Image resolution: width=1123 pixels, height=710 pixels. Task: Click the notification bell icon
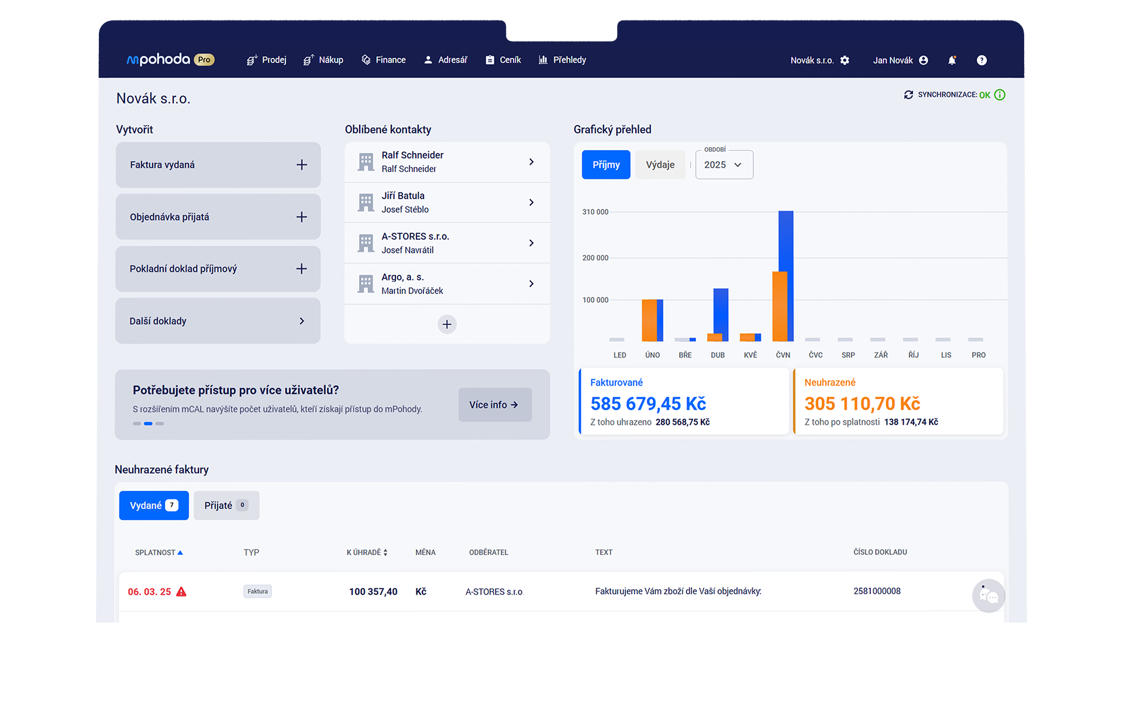(952, 60)
